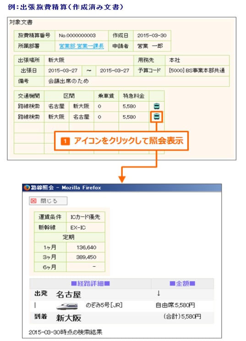Viewport: 246px width, 341px height.
Task: Select travel expense number No.0000000003
Action: [77, 36]
